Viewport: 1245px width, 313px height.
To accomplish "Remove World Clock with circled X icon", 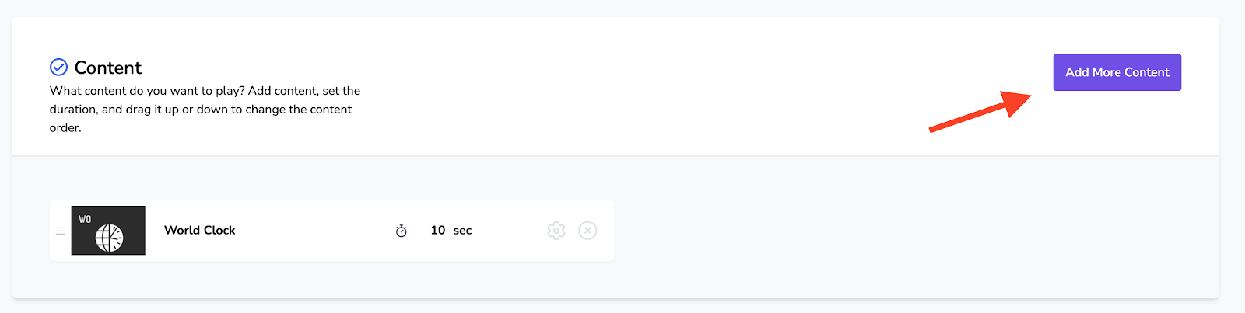I will pyautogui.click(x=587, y=231).
